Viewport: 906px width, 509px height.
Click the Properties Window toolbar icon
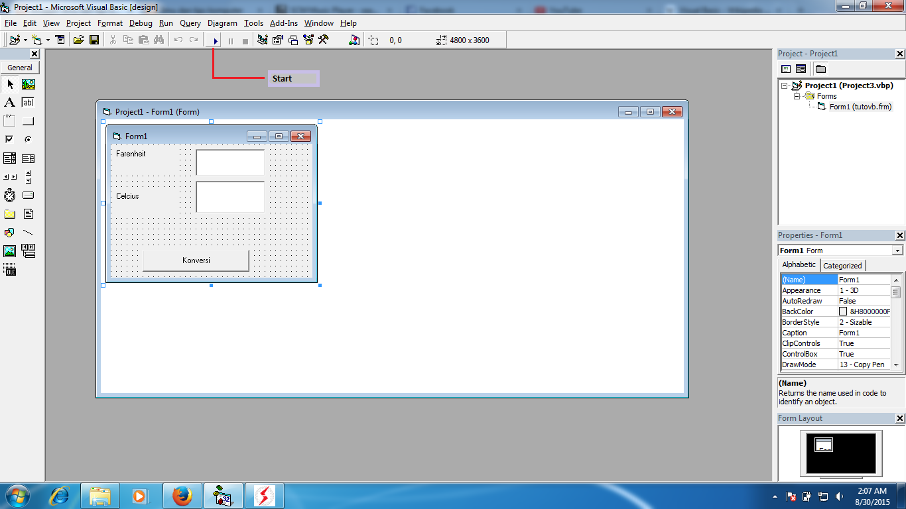pos(278,40)
